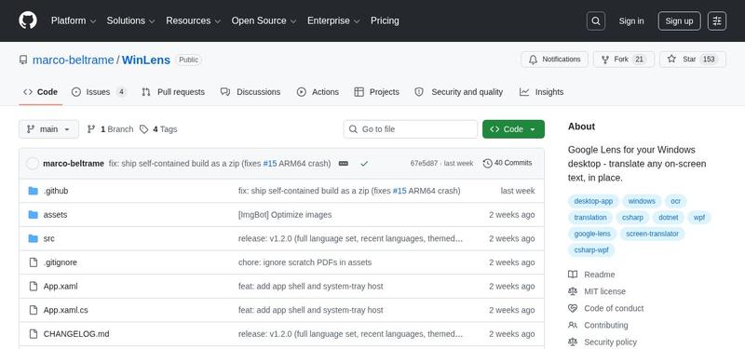Open the WinLens repository name link
This screenshot has width=745, height=349.
point(146,60)
